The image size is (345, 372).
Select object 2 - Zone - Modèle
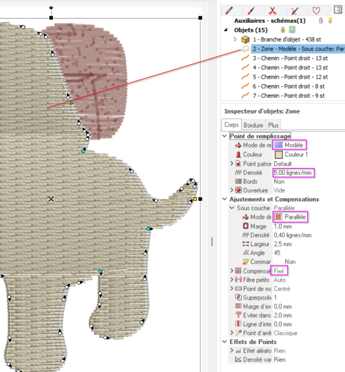coord(299,49)
